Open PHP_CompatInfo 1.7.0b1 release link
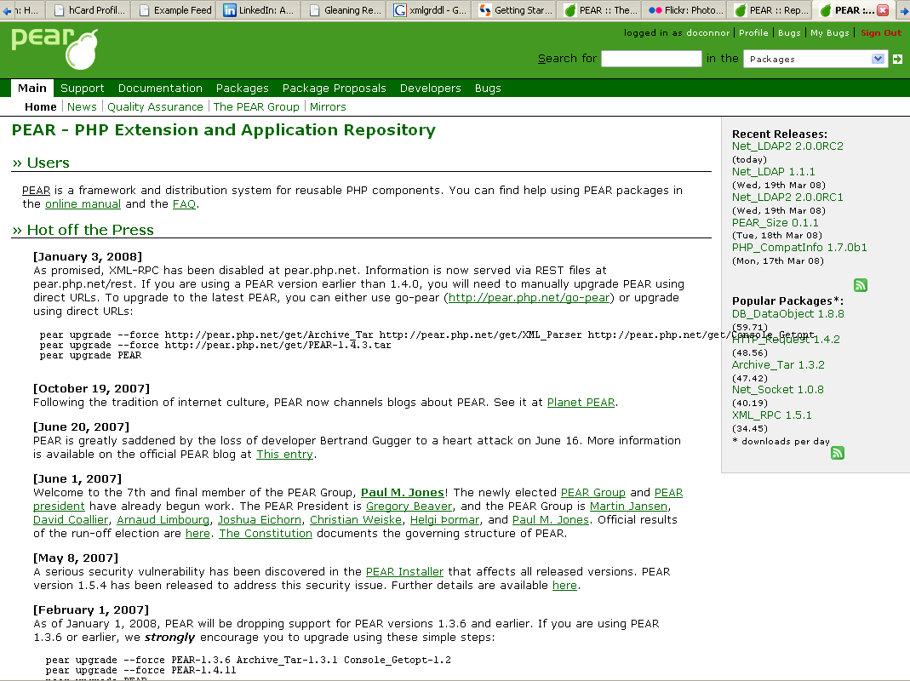 799,248
